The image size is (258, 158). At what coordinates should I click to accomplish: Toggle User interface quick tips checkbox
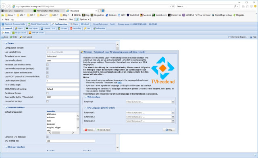coord(48,69)
